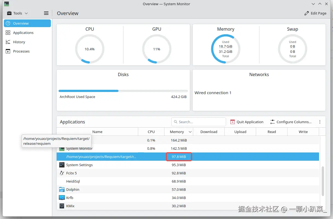333x219 pixels.
Task: Click the Krfb row icon
Action: click(62, 198)
